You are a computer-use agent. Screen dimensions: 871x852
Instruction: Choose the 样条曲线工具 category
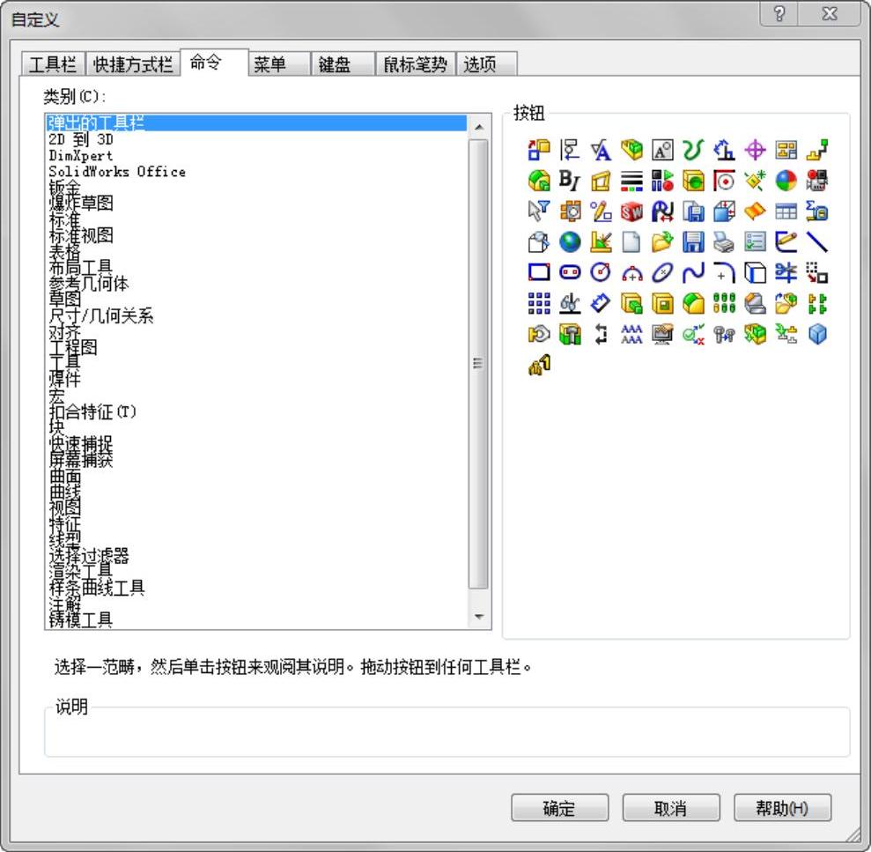click(256, 588)
